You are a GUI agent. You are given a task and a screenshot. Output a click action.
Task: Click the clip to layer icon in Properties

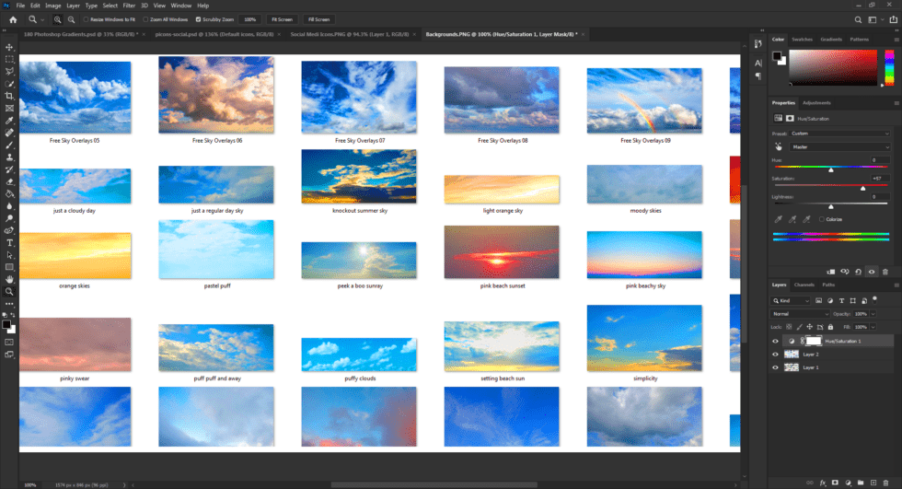[x=831, y=272]
